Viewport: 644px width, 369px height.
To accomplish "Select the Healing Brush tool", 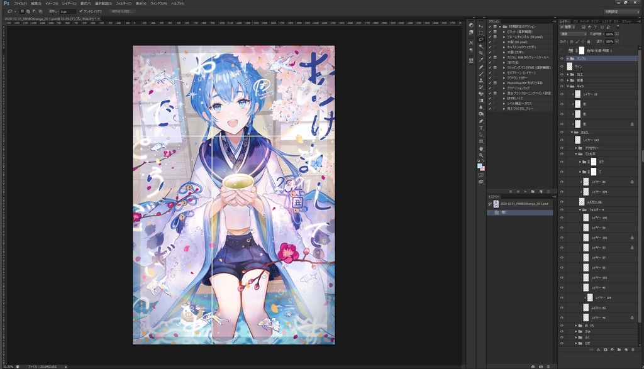I will pyautogui.click(x=481, y=67).
